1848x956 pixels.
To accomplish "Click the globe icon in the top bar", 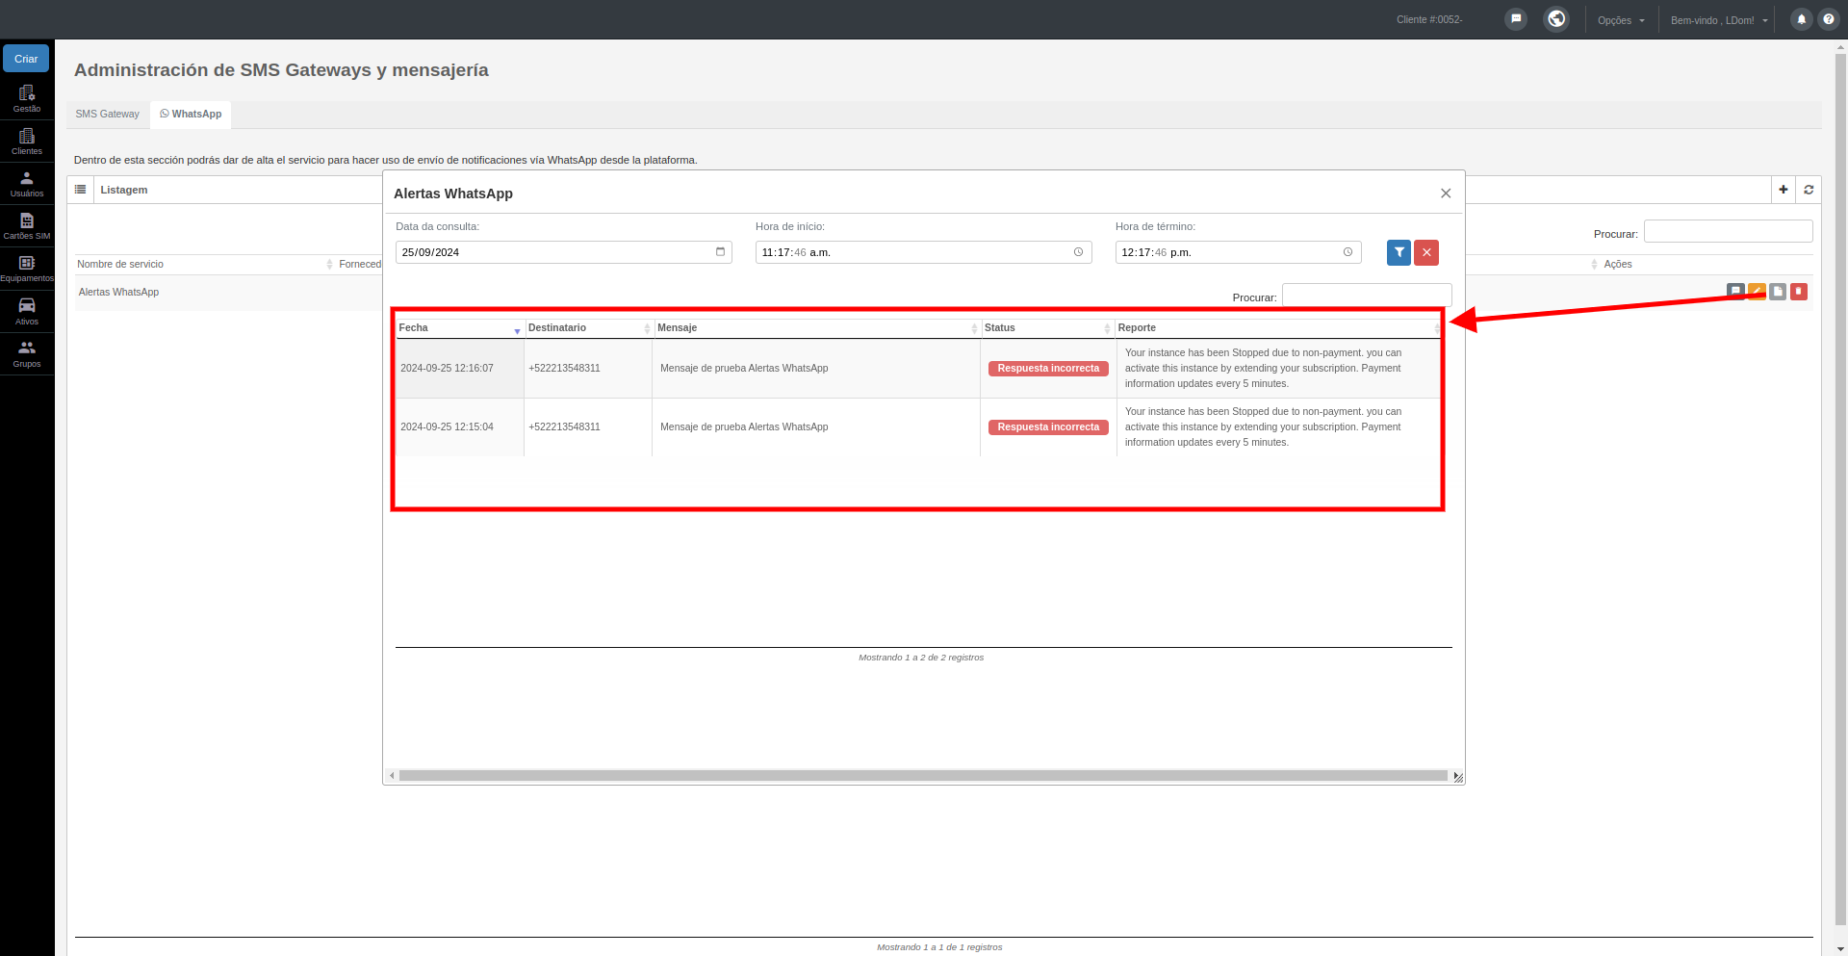I will tap(1556, 19).
